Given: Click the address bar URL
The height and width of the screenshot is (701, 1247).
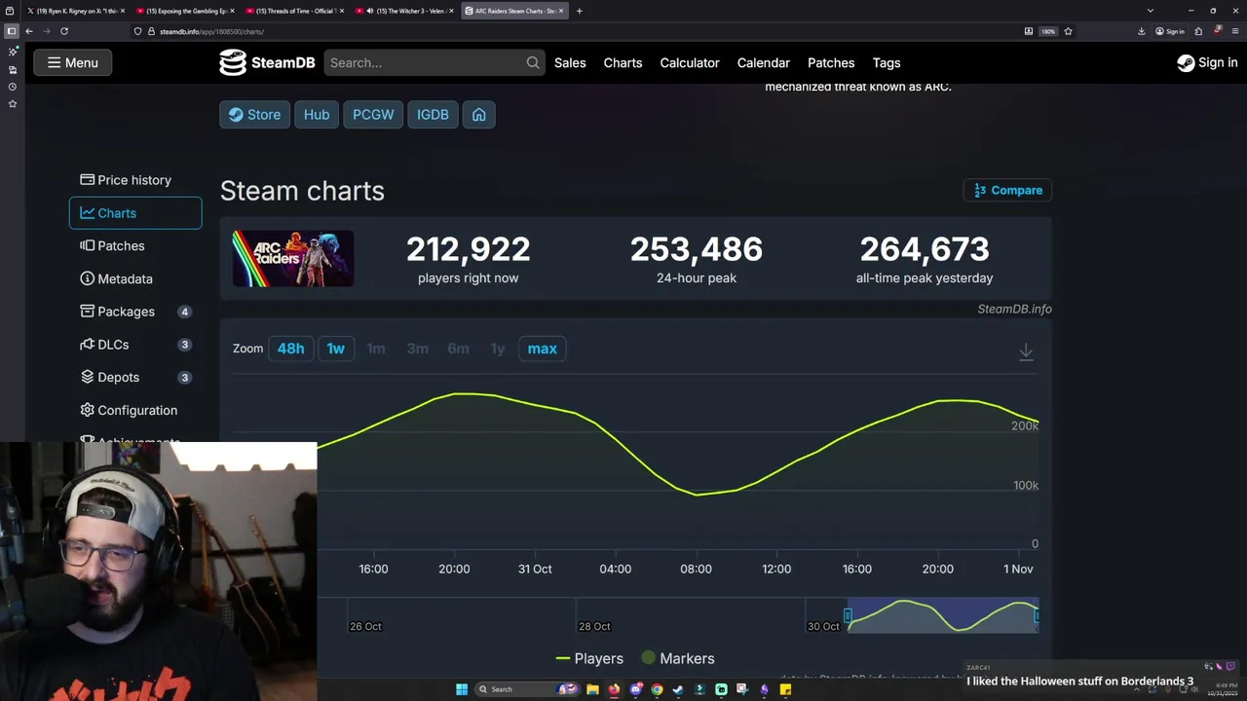Looking at the screenshot, I should [x=211, y=31].
